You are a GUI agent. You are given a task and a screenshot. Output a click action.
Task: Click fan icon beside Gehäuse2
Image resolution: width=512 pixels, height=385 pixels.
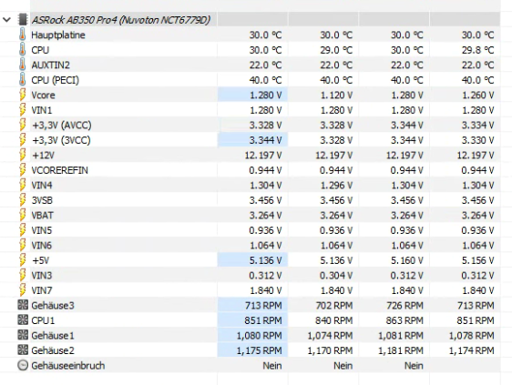23,350
